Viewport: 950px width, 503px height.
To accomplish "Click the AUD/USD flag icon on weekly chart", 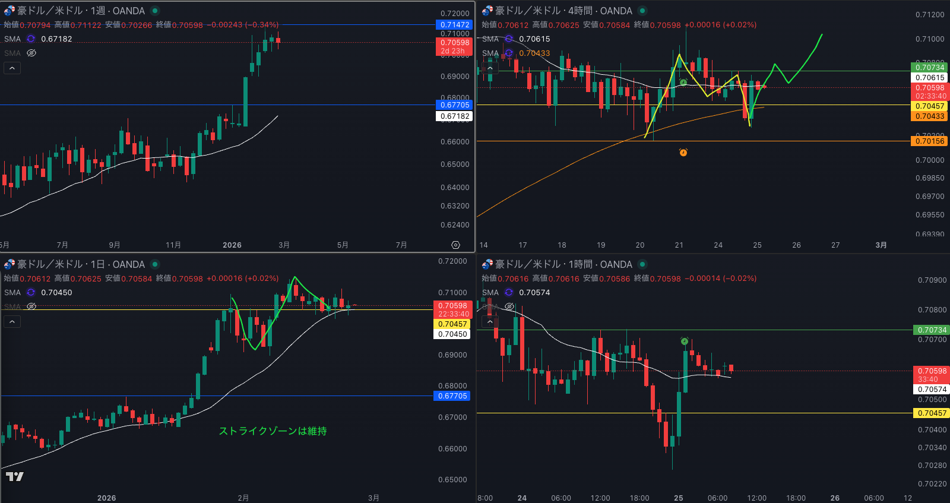I will (9, 11).
